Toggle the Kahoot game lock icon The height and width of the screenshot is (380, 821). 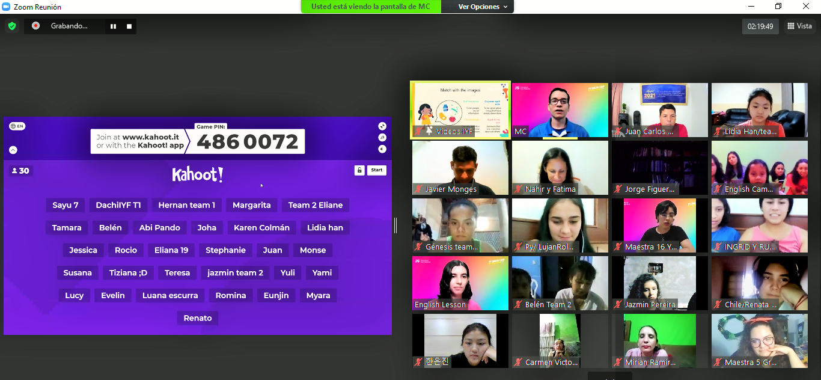coord(359,170)
